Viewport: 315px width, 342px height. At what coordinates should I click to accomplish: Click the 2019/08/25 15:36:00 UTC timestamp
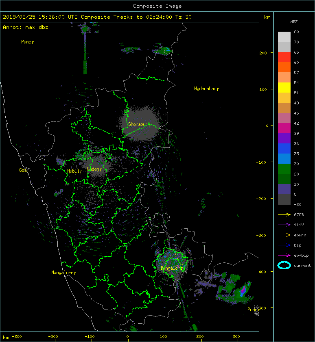(40, 17)
